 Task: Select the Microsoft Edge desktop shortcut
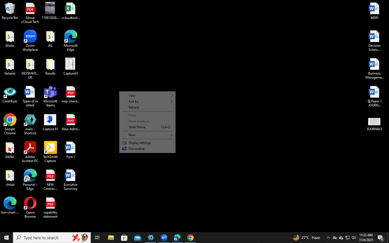pos(71,41)
